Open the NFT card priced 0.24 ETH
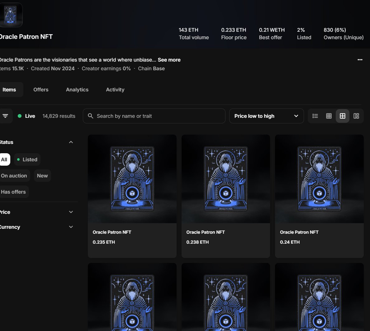Viewport: 370px width, 331px height. point(319,196)
